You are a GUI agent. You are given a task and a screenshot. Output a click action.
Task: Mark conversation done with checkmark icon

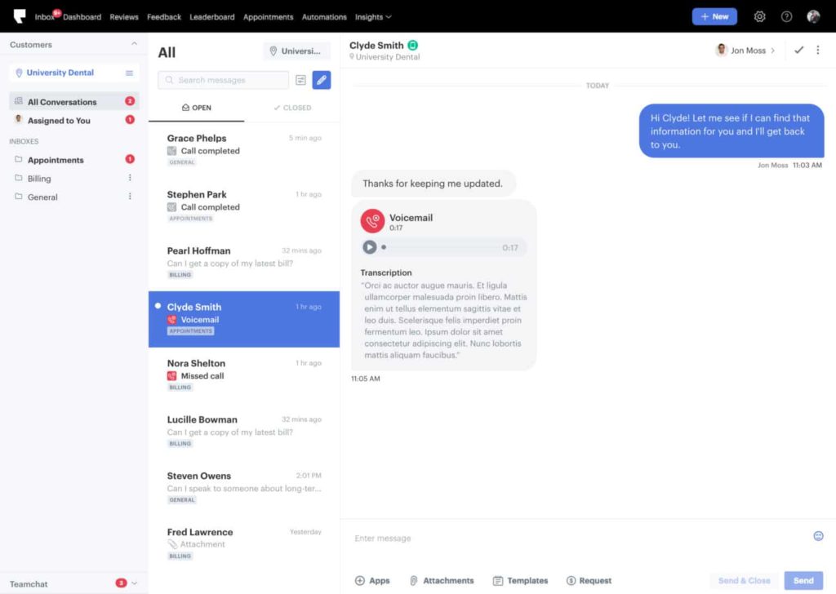[x=798, y=51]
